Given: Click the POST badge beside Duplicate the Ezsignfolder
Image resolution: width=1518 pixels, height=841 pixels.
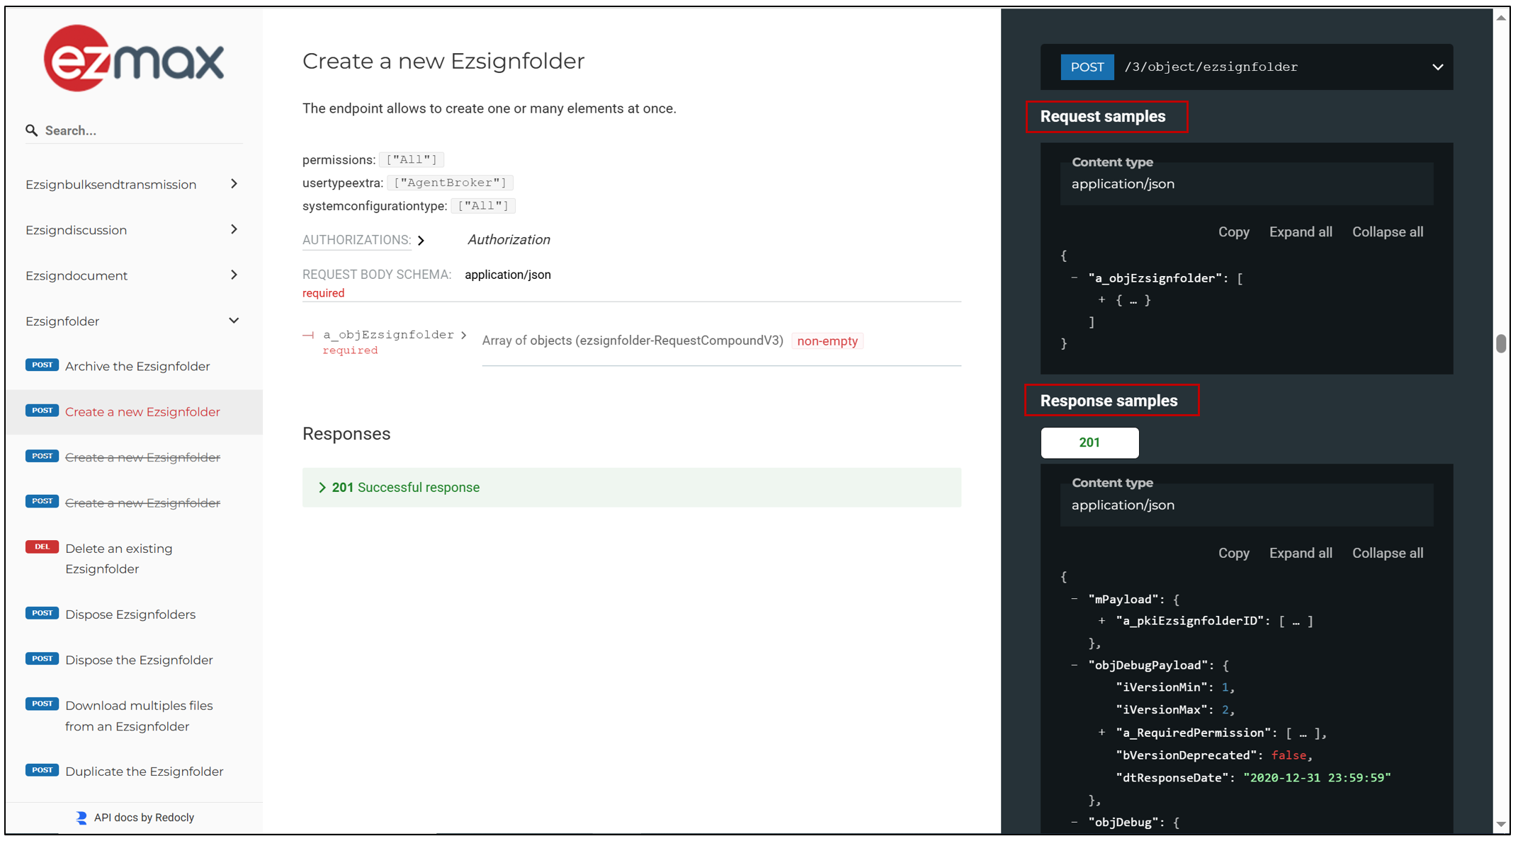Looking at the screenshot, I should 42,770.
